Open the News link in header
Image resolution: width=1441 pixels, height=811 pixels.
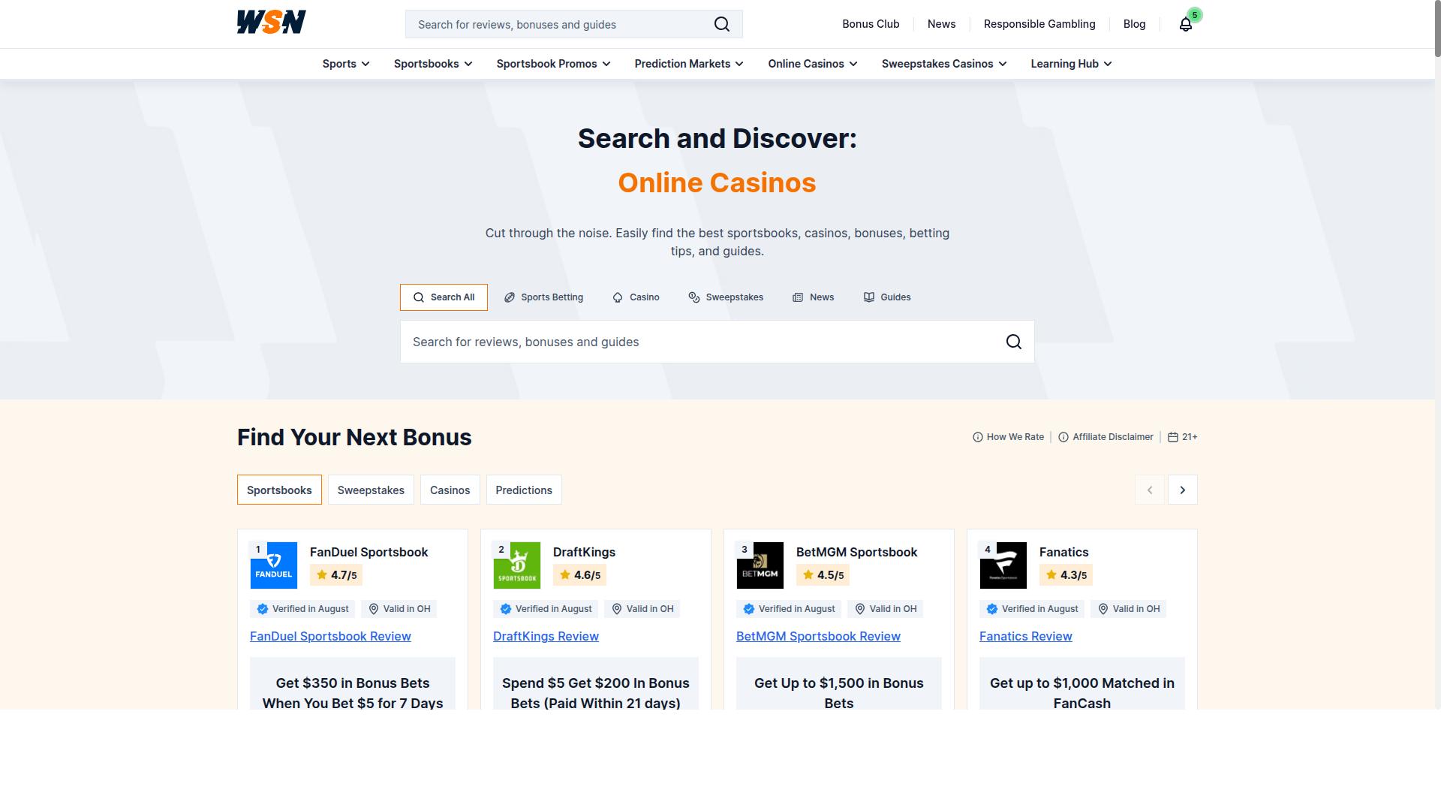tap(941, 24)
